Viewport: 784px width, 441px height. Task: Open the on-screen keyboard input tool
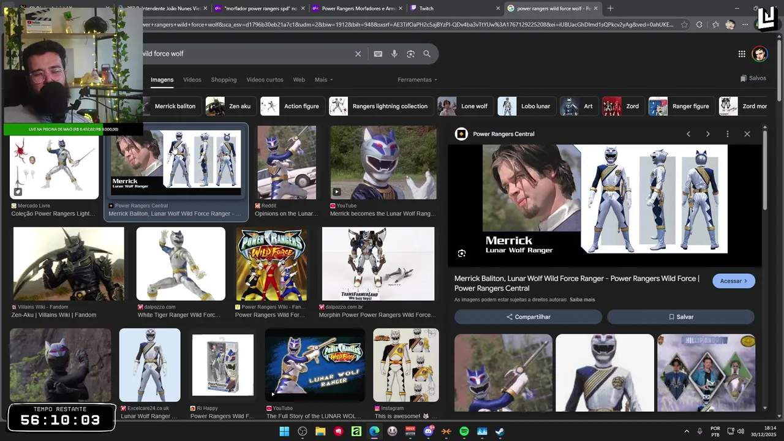(378, 54)
